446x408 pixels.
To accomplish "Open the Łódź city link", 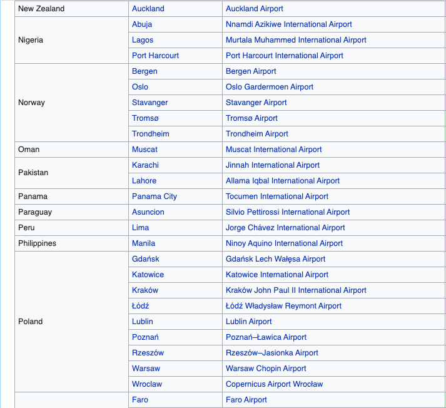I will point(140,306).
